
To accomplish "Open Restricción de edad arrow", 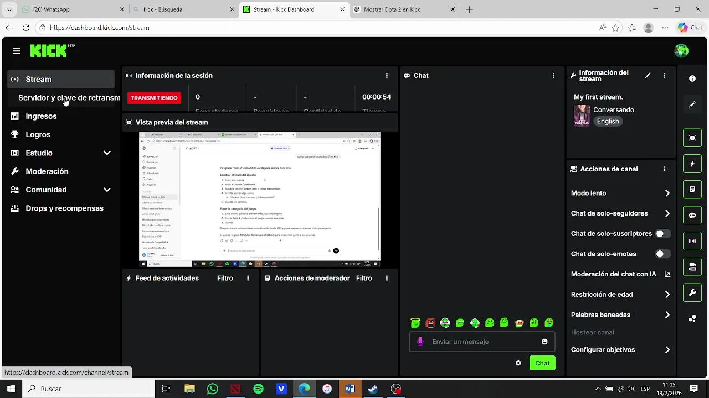I will [x=667, y=295].
